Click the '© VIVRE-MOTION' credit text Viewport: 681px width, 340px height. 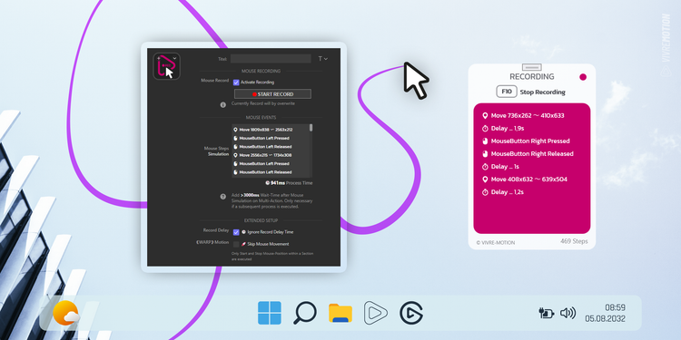495,243
